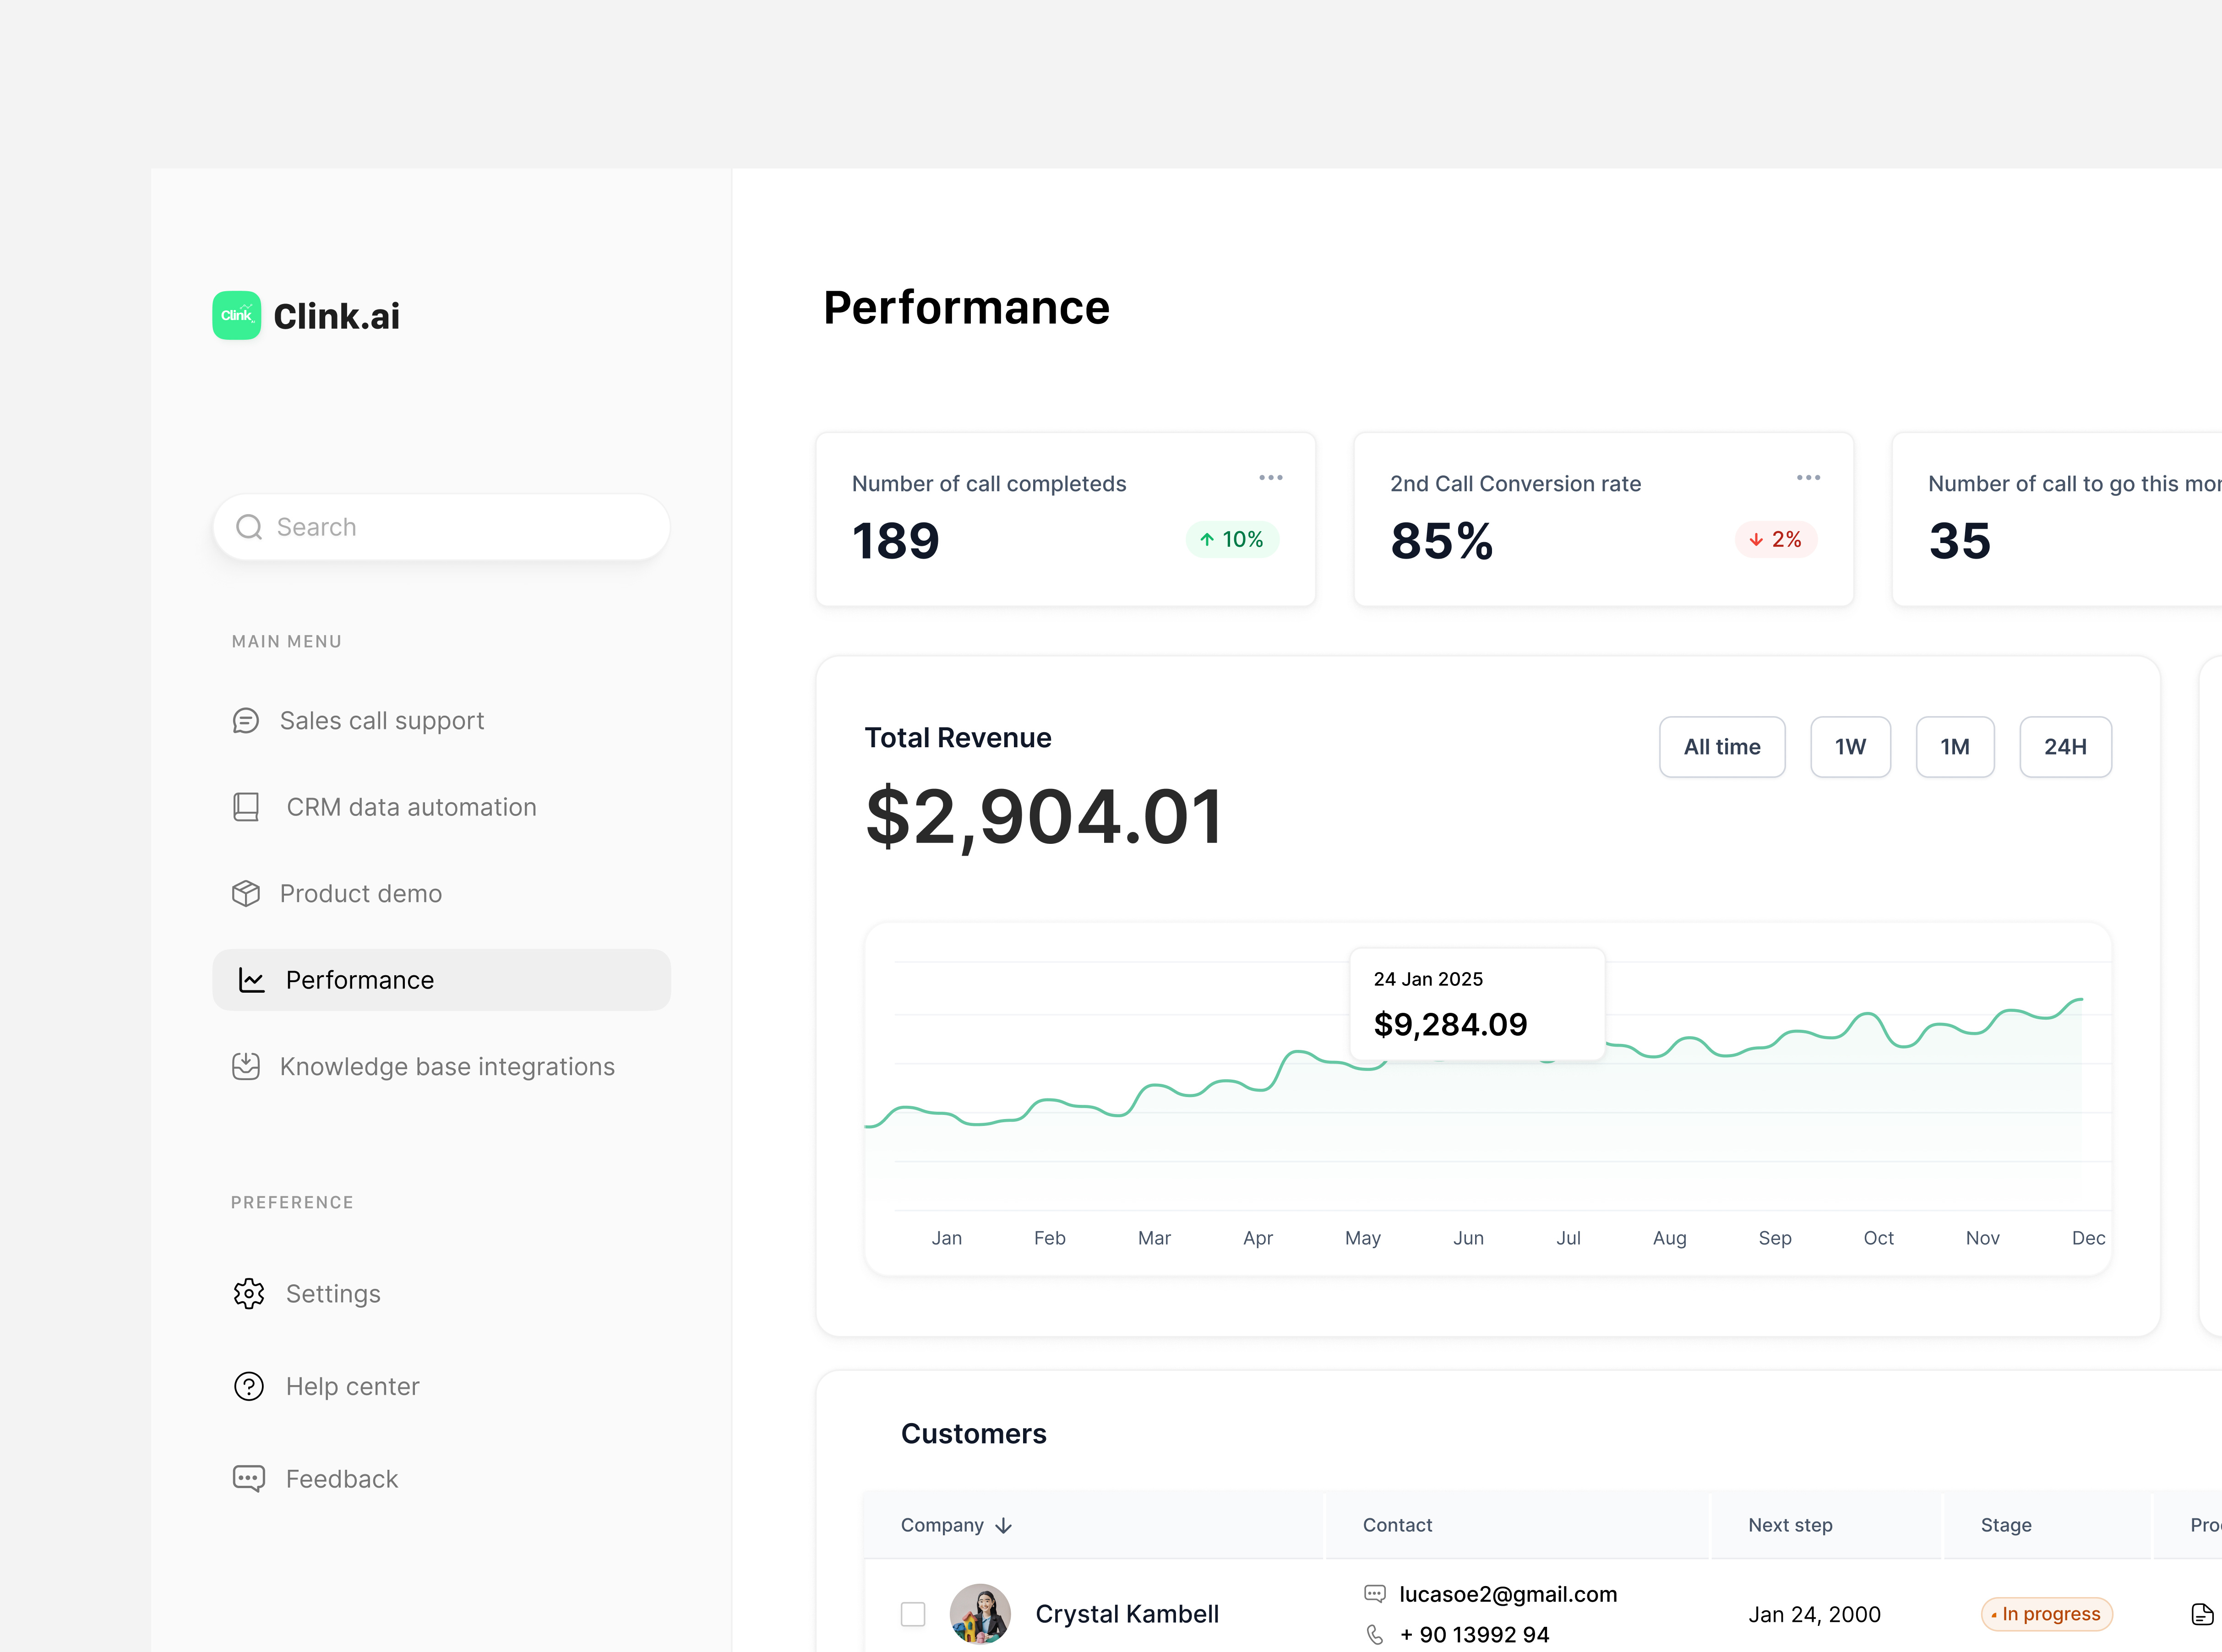Click inside the Search field

(x=440, y=527)
